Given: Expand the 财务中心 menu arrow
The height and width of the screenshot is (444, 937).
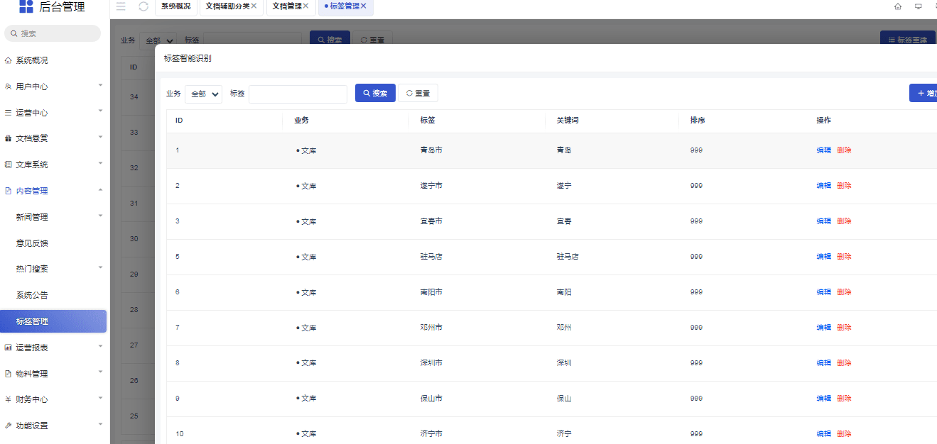Looking at the screenshot, I should pyautogui.click(x=100, y=398).
